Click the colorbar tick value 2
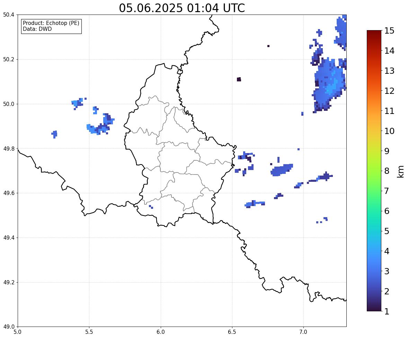Viewport: 408px width, 338px height. (387, 291)
